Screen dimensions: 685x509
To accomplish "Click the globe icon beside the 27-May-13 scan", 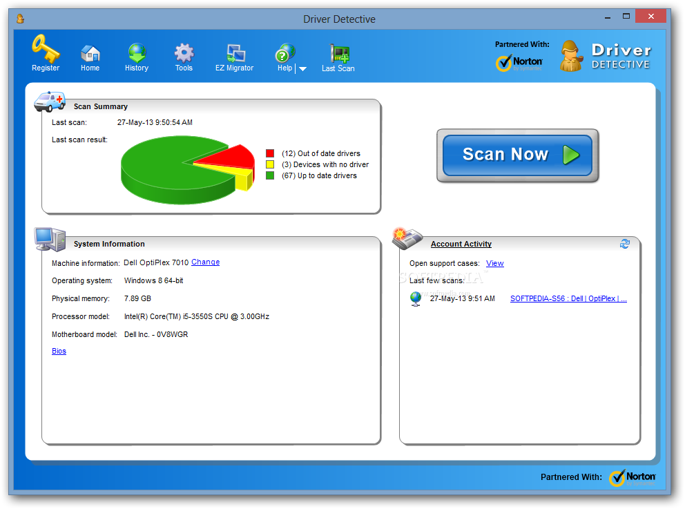I will [x=416, y=299].
